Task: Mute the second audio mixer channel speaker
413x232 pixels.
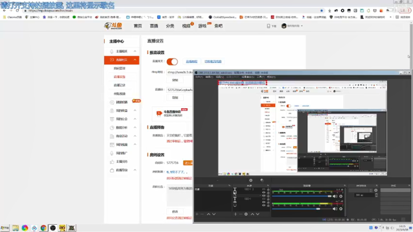Action: point(335,209)
